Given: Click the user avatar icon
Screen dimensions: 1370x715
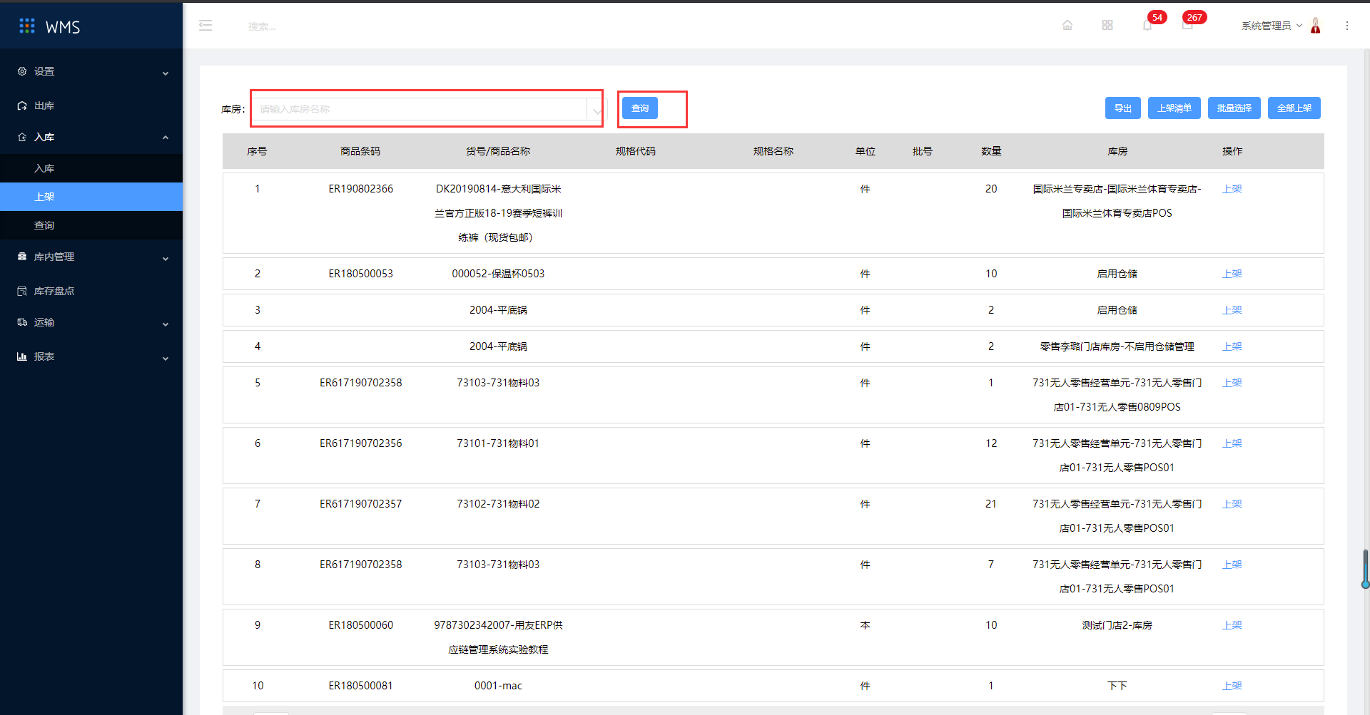Looking at the screenshot, I should coord(1316,26).
